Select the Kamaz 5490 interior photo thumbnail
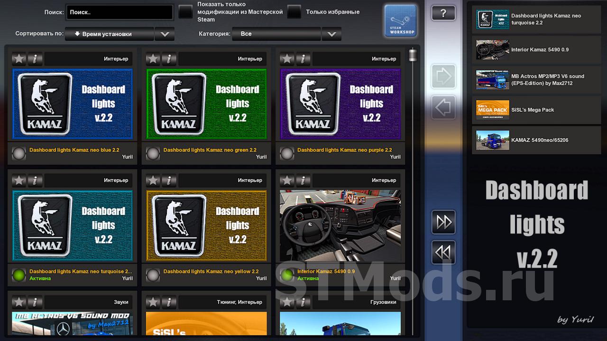607x341 pixels. coord(340,225)
